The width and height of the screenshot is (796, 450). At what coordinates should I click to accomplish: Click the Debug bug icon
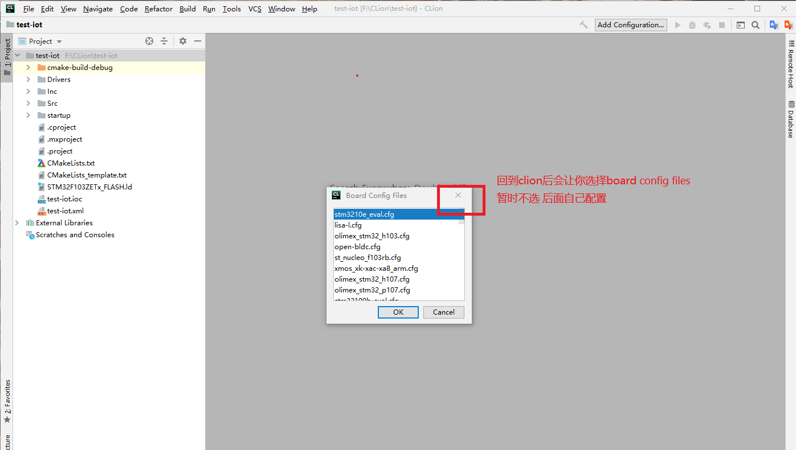(692, 25)
